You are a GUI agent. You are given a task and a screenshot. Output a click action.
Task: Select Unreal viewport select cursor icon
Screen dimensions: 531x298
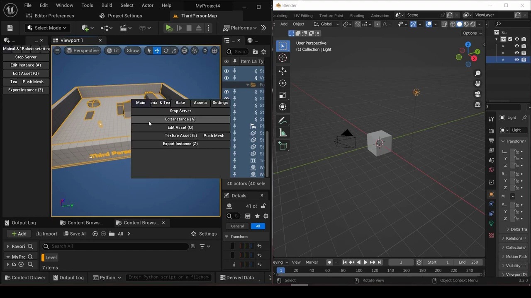[149, 50]
